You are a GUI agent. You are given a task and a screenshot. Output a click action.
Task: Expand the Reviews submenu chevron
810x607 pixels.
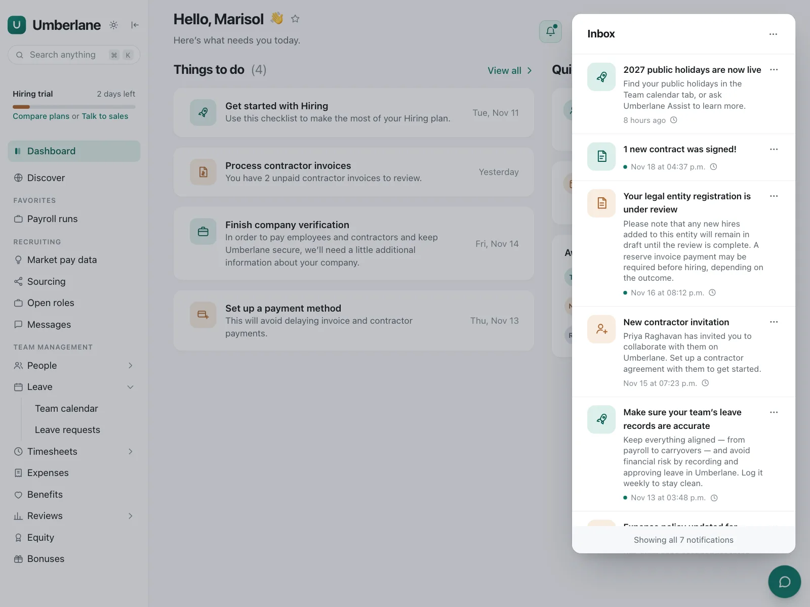click(x=130, y=516)
